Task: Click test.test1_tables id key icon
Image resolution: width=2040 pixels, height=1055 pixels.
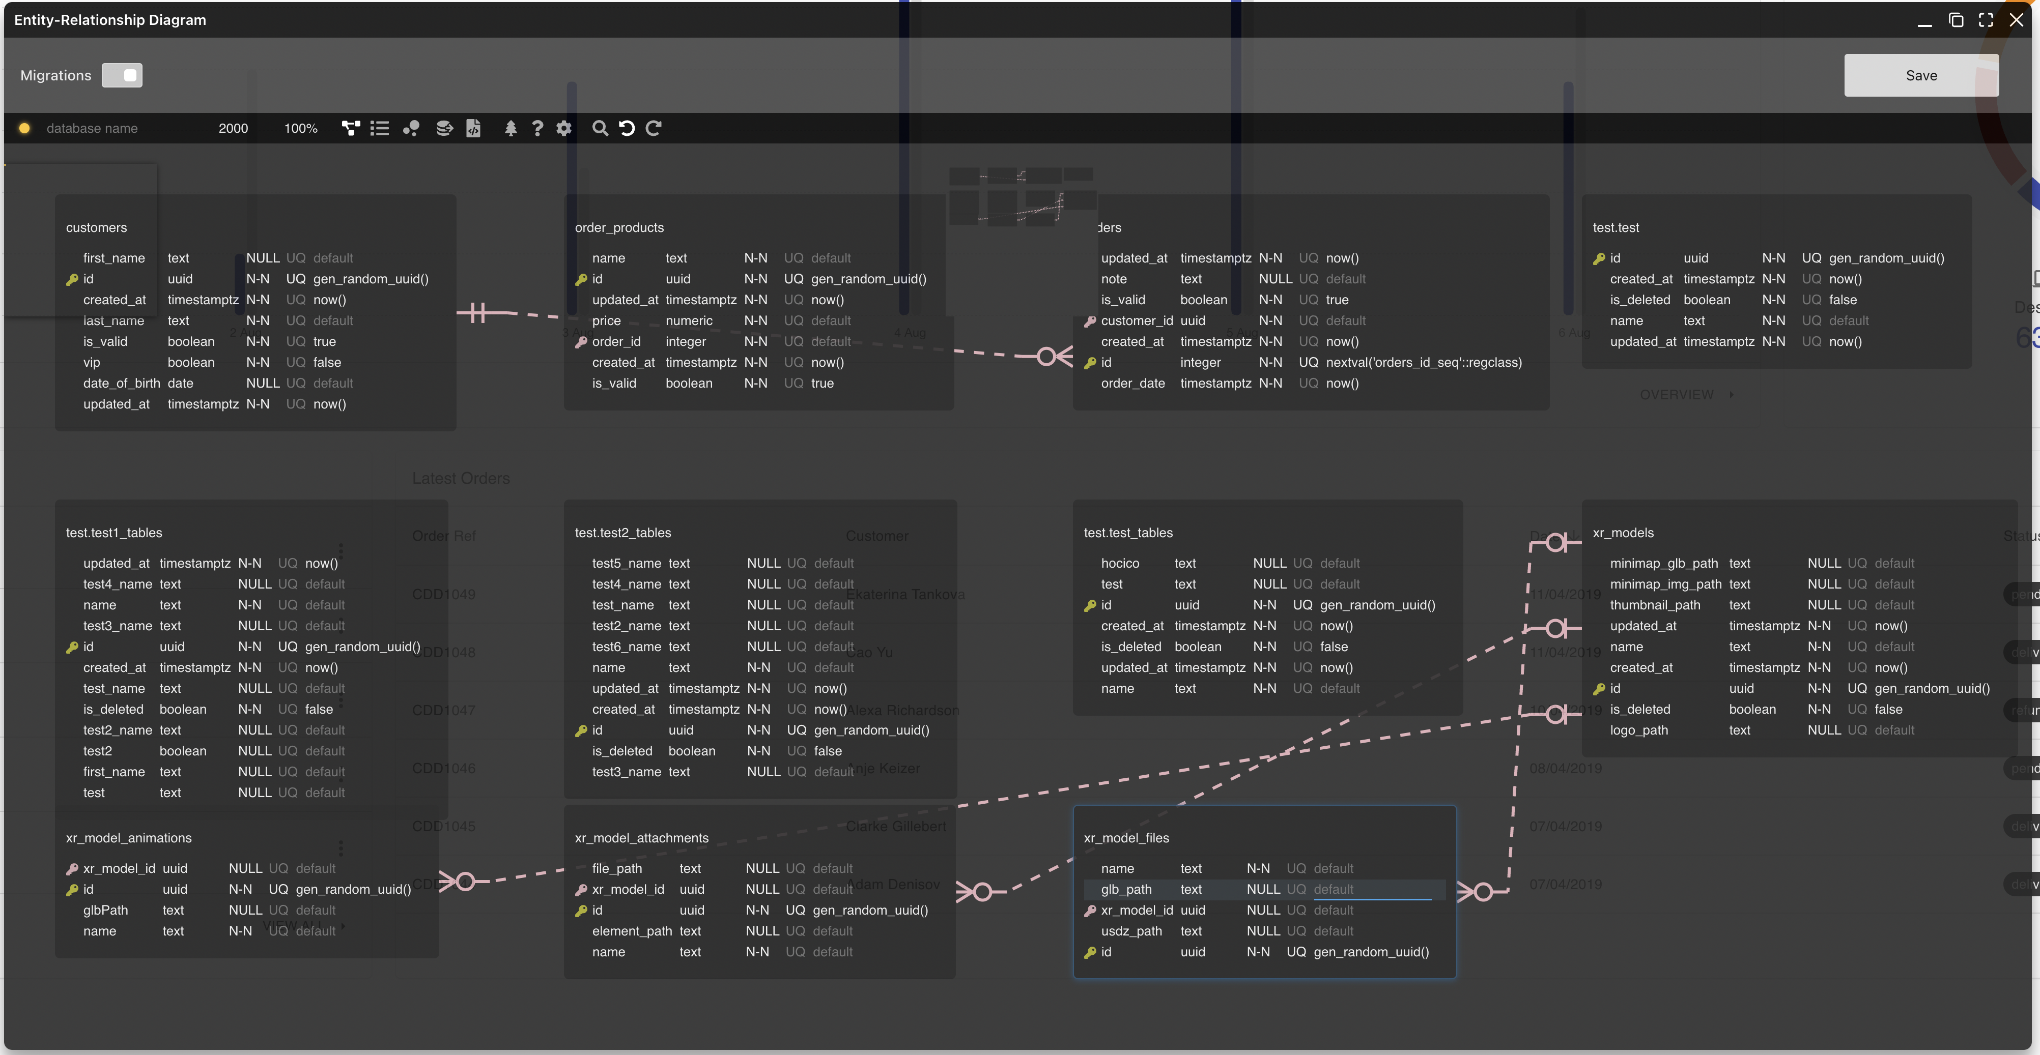Action: 72,648
